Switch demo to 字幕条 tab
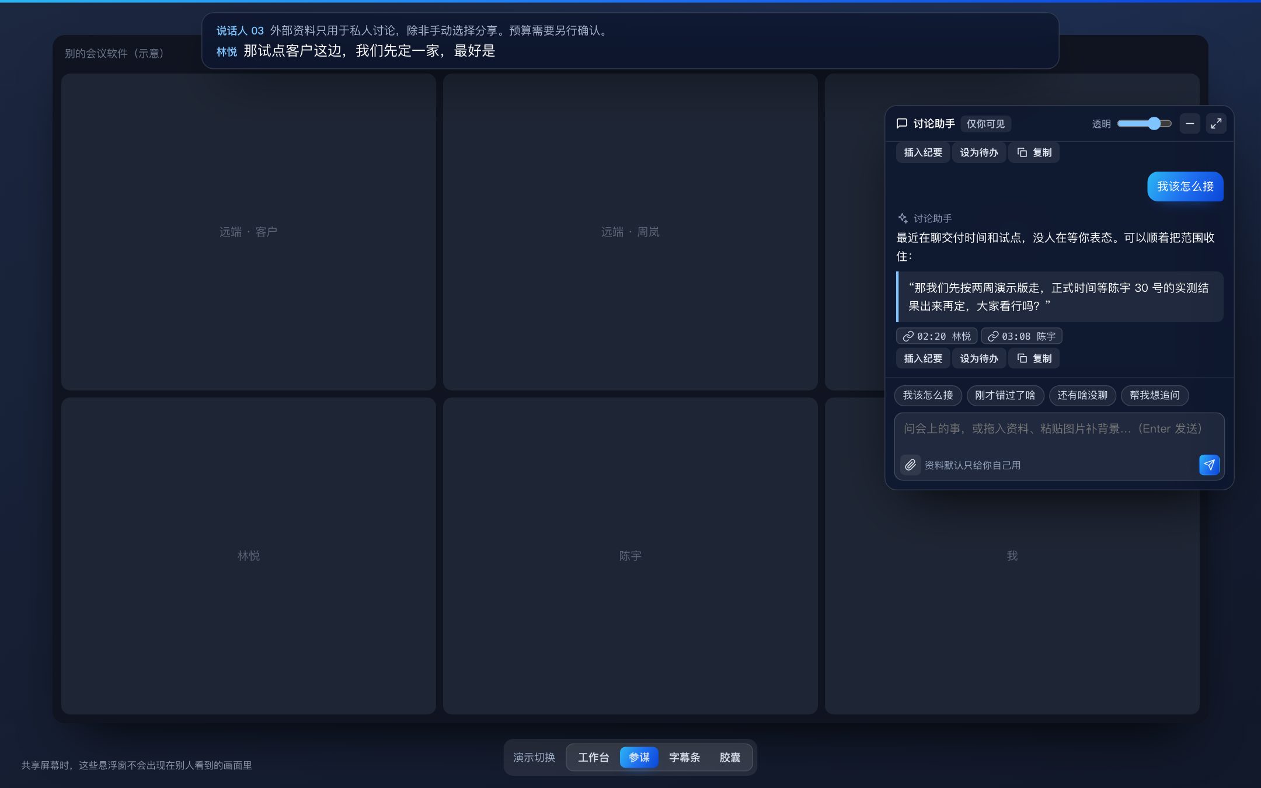This screenshot has height=788, width=1261. click(x=684, y=757)
